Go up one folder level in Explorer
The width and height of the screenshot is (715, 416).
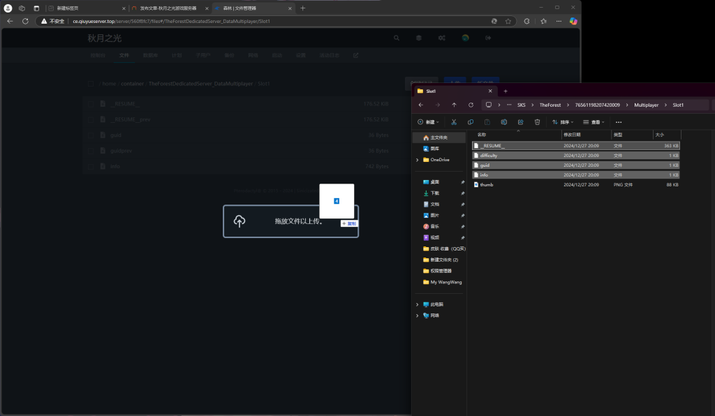click(454, 105)
